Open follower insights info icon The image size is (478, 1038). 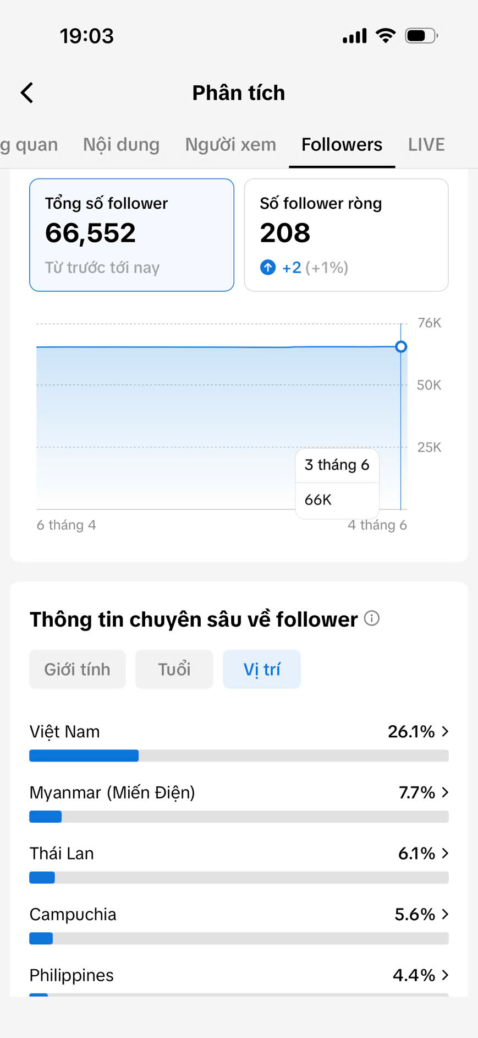tap(372, 618)
